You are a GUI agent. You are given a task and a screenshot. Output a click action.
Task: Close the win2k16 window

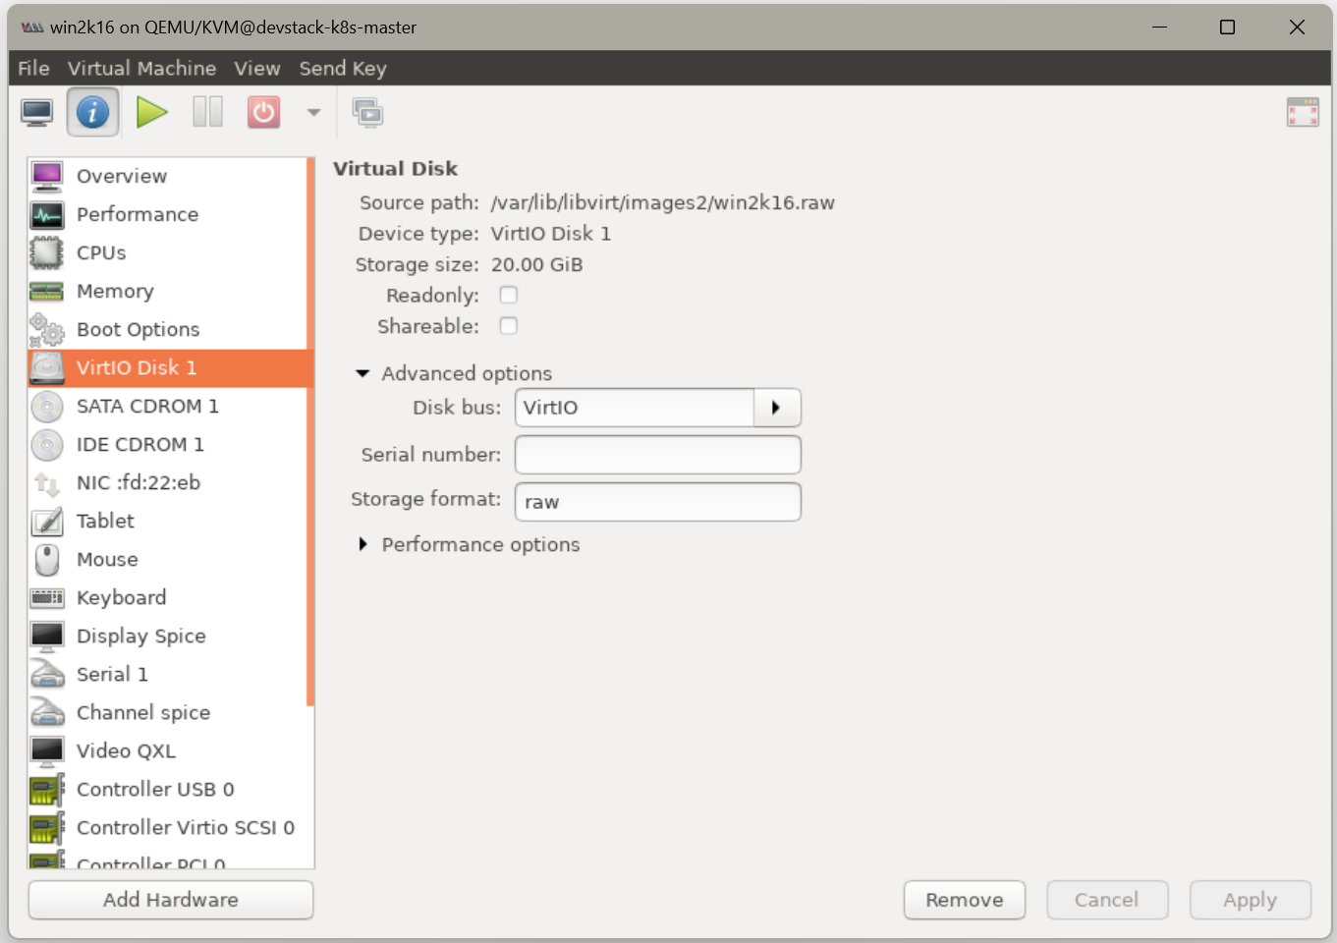1298,28
